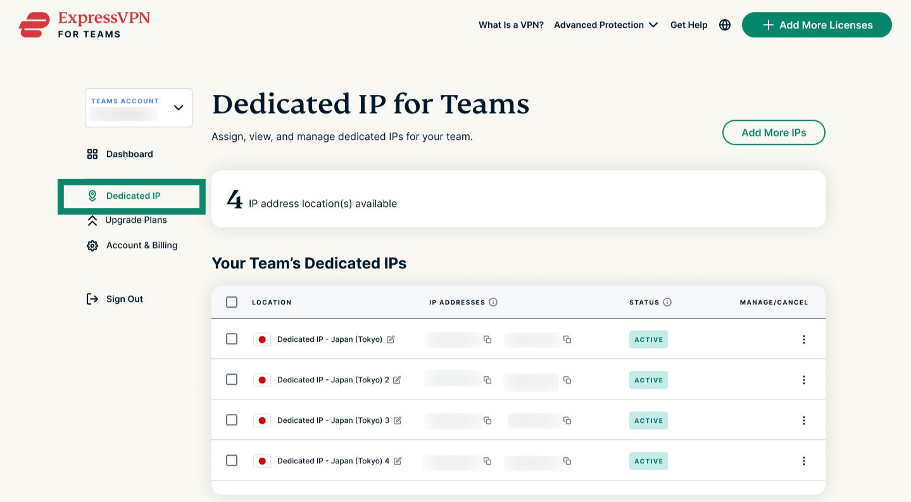Image resolution: width=911 pixels, height=502 pixels.
Task: Click the ACTIVE badge for Japan (Tokyo) 3
Action: tap(648, 420)
